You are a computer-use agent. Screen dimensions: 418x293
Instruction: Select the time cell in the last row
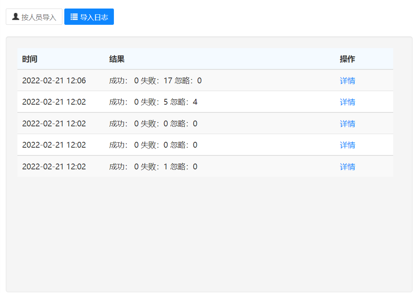(54, 167)
